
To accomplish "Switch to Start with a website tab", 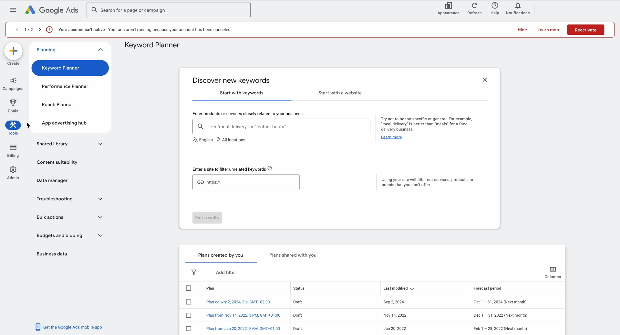I will click(340, 93).
